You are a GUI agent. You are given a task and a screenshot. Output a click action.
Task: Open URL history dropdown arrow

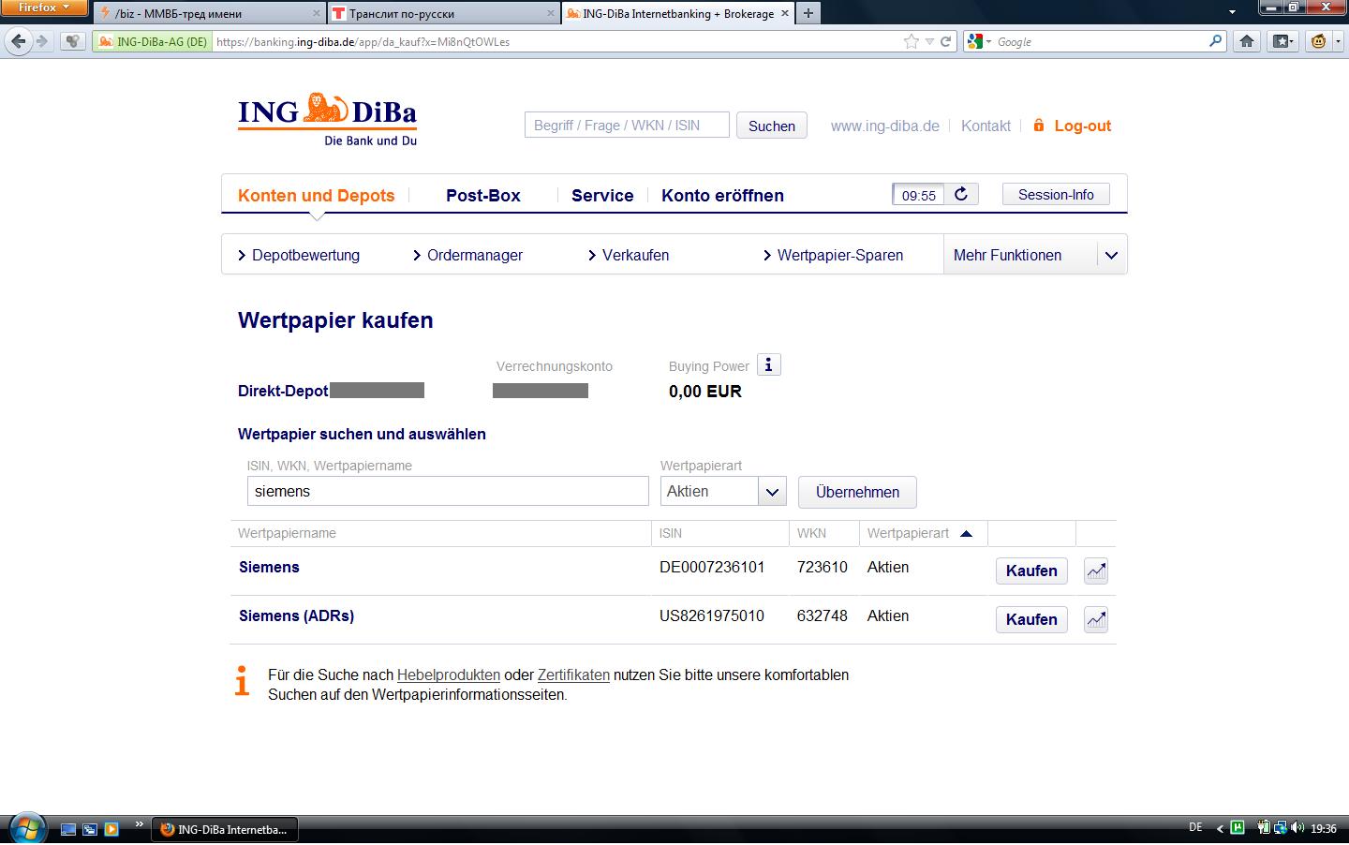tap(928, 41)
